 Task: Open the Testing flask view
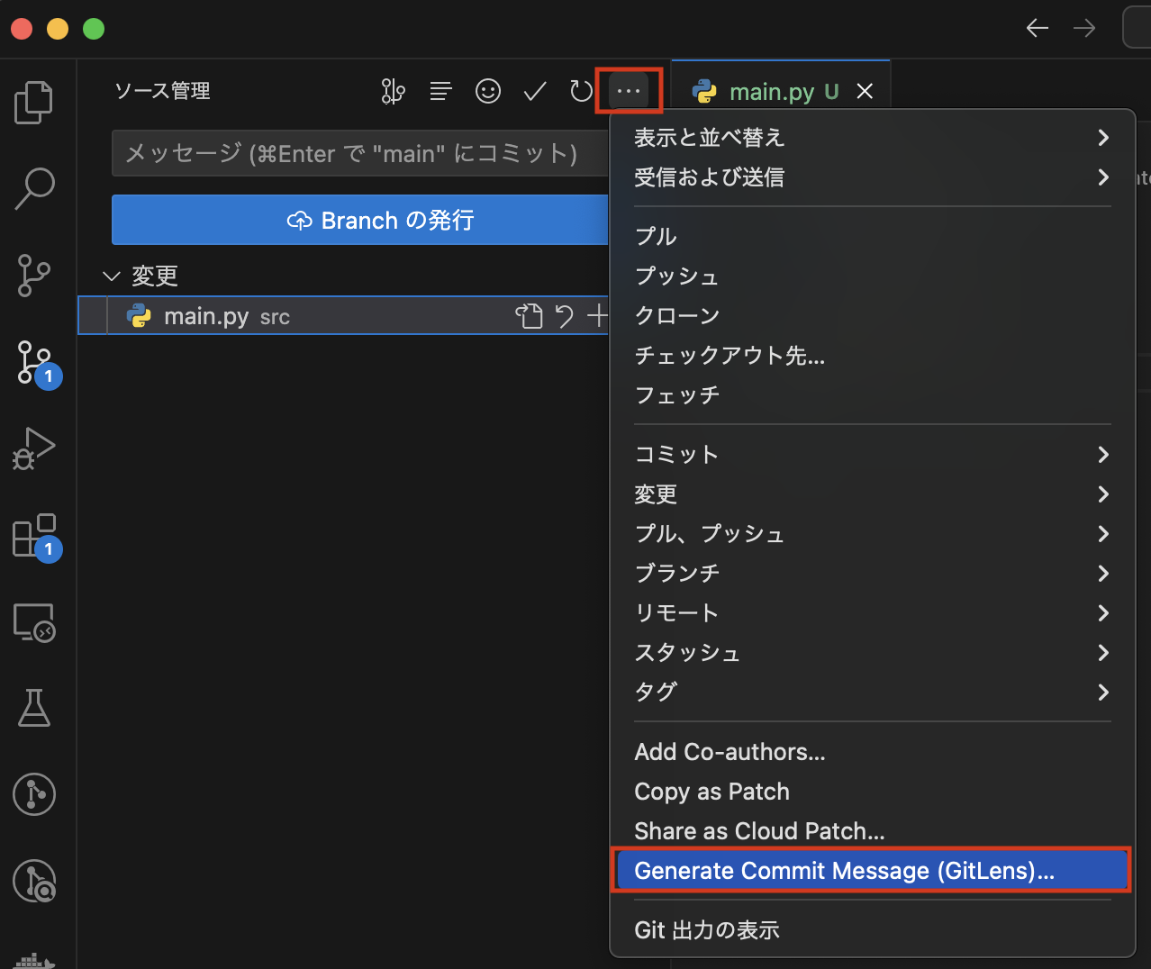click(34, 708)
